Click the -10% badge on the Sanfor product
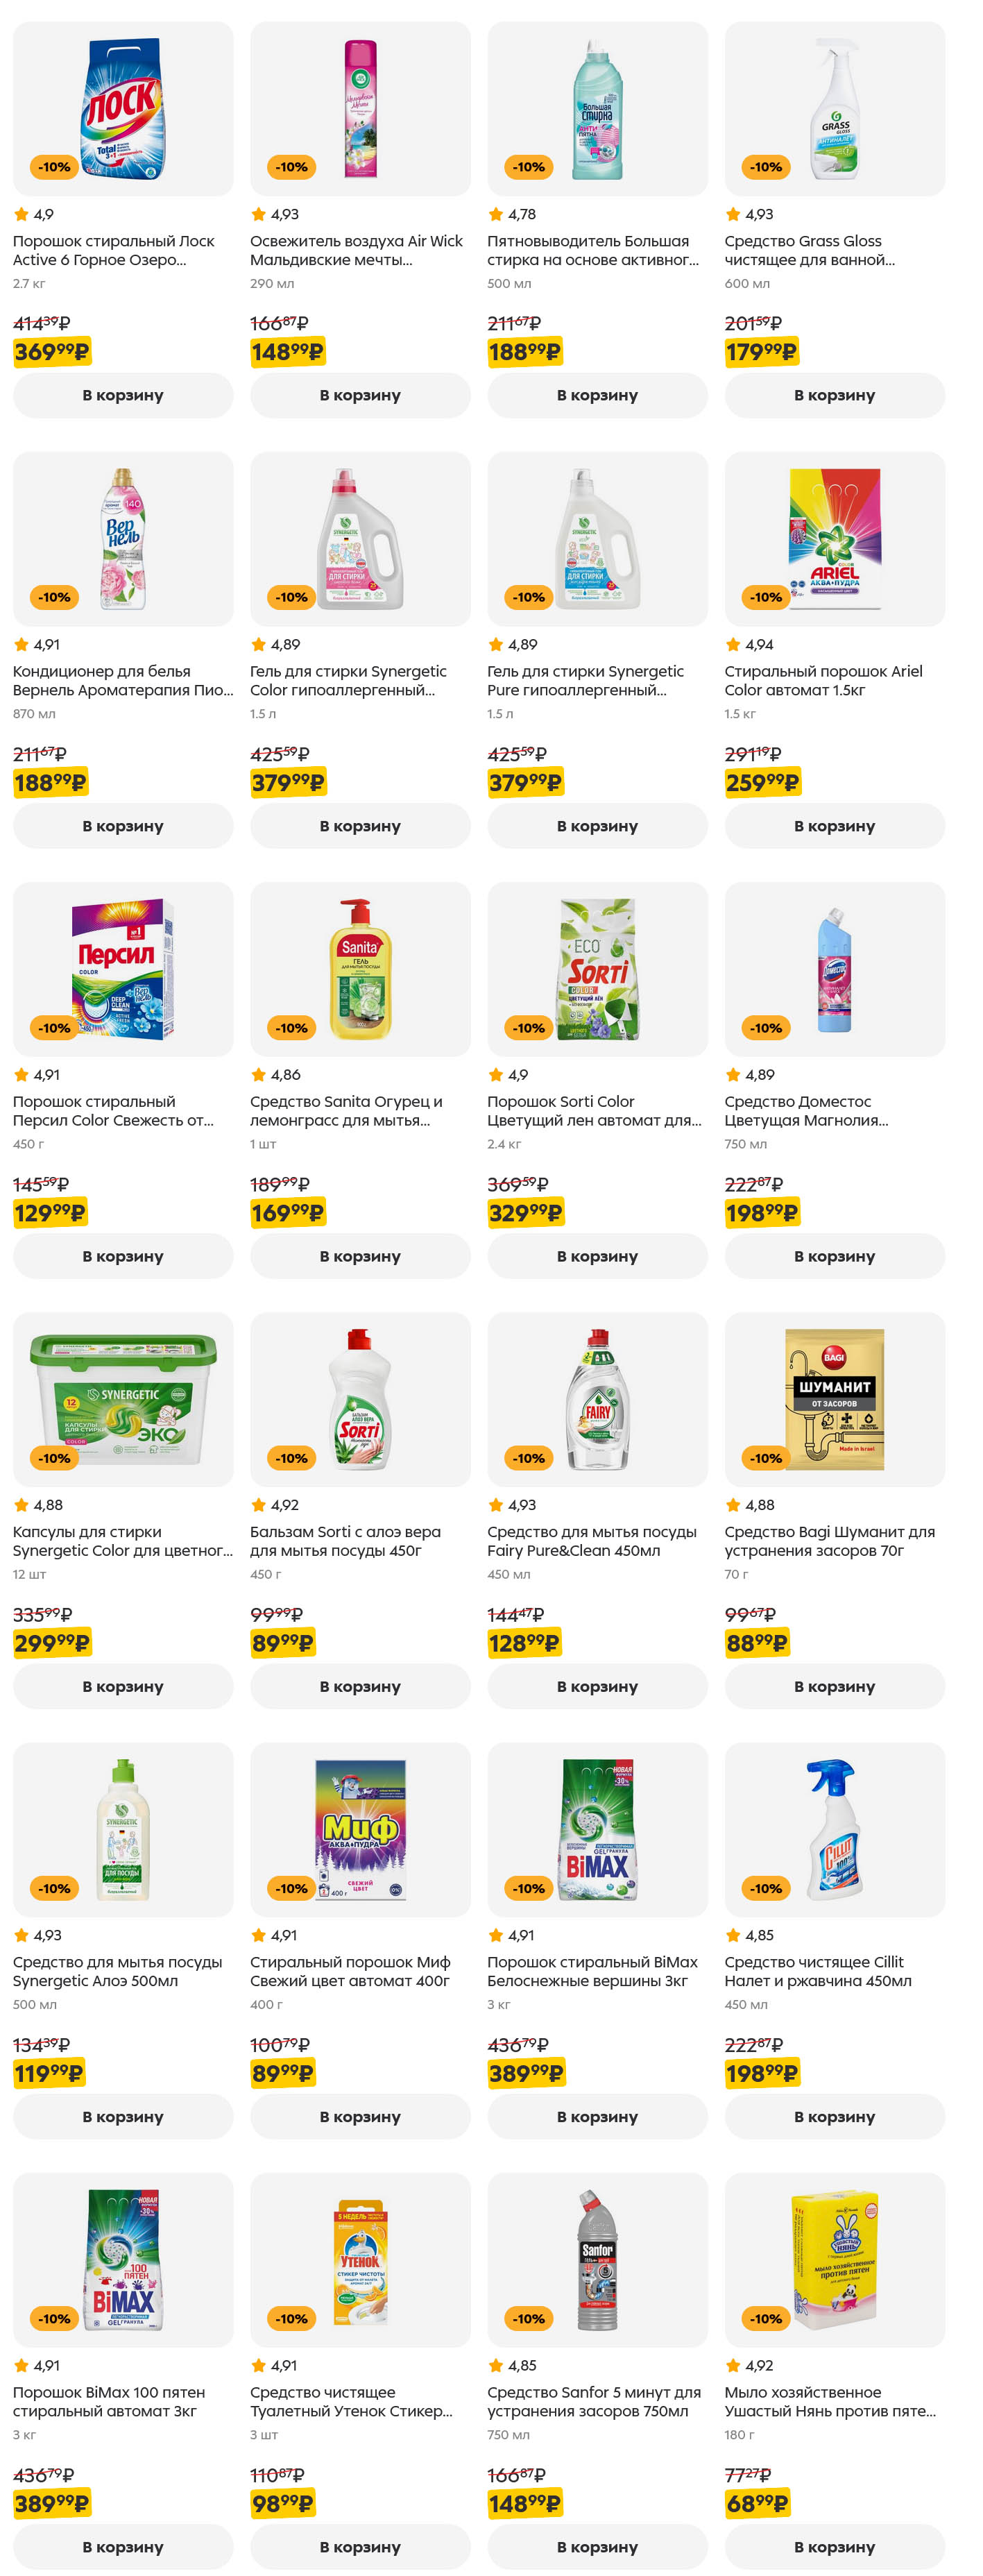Viewport: 983px width, 2576px height. click(x=529, y=2317)
